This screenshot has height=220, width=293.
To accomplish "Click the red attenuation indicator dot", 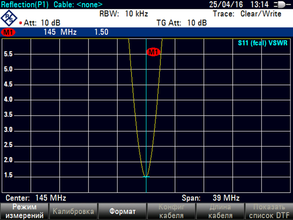I will tap(21, 22).
